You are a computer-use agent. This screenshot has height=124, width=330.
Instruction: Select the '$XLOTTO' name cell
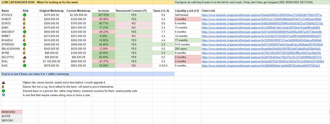[x=11, y=57]
